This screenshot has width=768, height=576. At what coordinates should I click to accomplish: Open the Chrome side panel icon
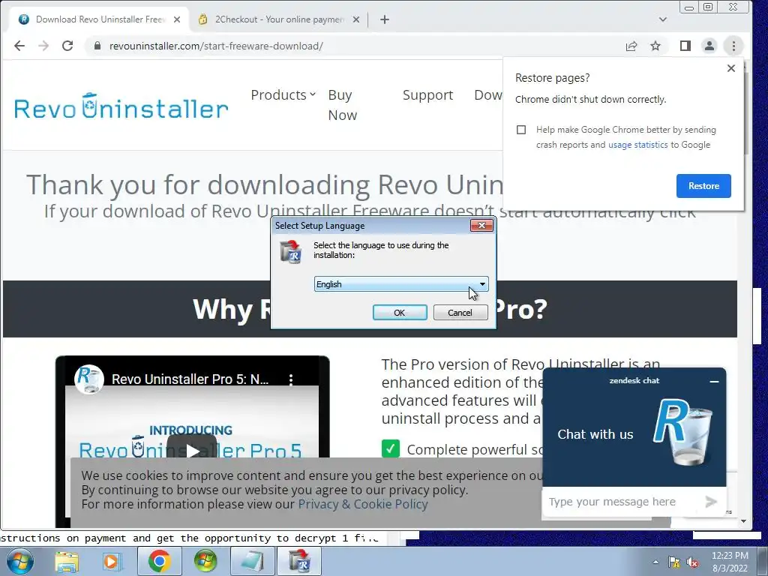[685, 46]
